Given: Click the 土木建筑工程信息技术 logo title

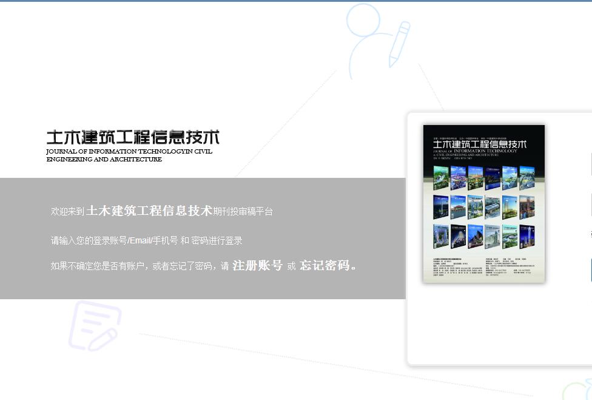Looking at the screenshot, I should (133, 137).
